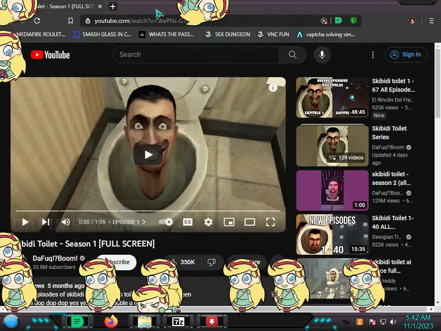Open Firefox from the taskbar

click(111, 322)
